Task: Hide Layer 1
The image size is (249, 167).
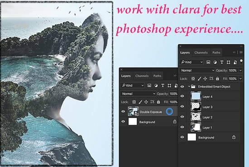Action: click(182, 127)
